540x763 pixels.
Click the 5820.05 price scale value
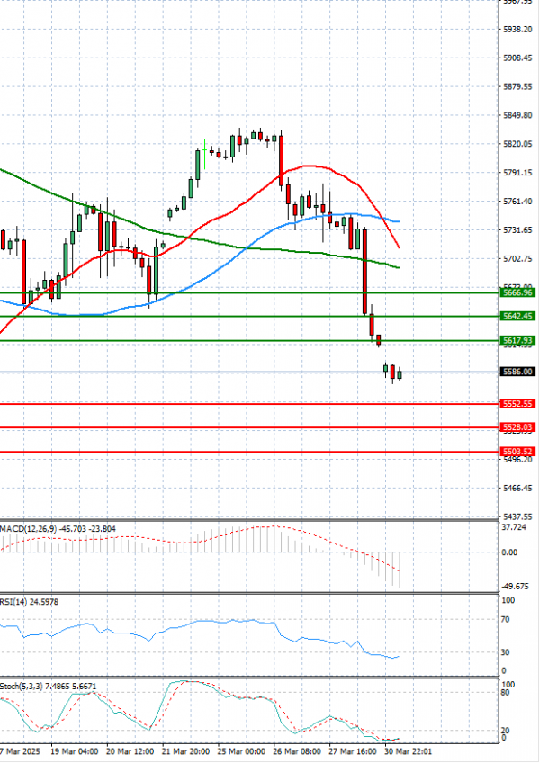pyautogui.click(x=517, y=144)
